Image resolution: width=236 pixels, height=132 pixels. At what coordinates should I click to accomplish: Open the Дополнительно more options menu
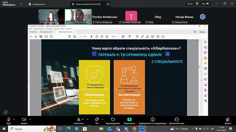[x=177, y=120]
